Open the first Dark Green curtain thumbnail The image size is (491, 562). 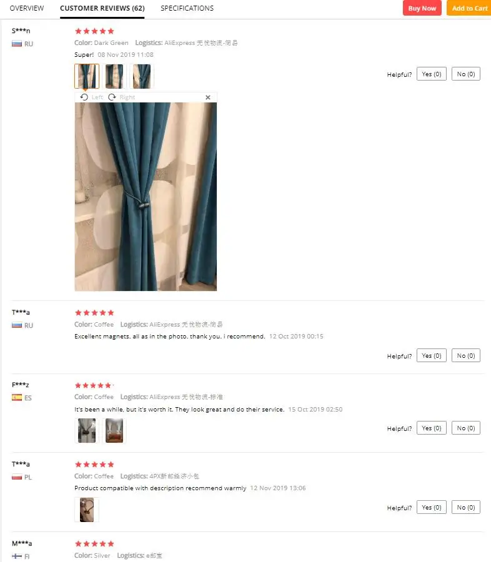point(87,76)
